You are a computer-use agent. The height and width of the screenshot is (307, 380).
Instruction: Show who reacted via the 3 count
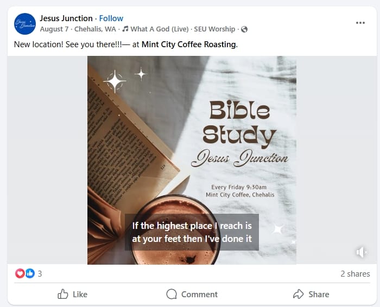[40, 274]
